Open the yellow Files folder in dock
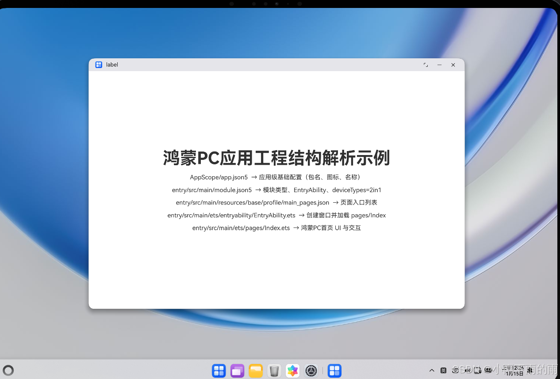 (x=256, y=371)
